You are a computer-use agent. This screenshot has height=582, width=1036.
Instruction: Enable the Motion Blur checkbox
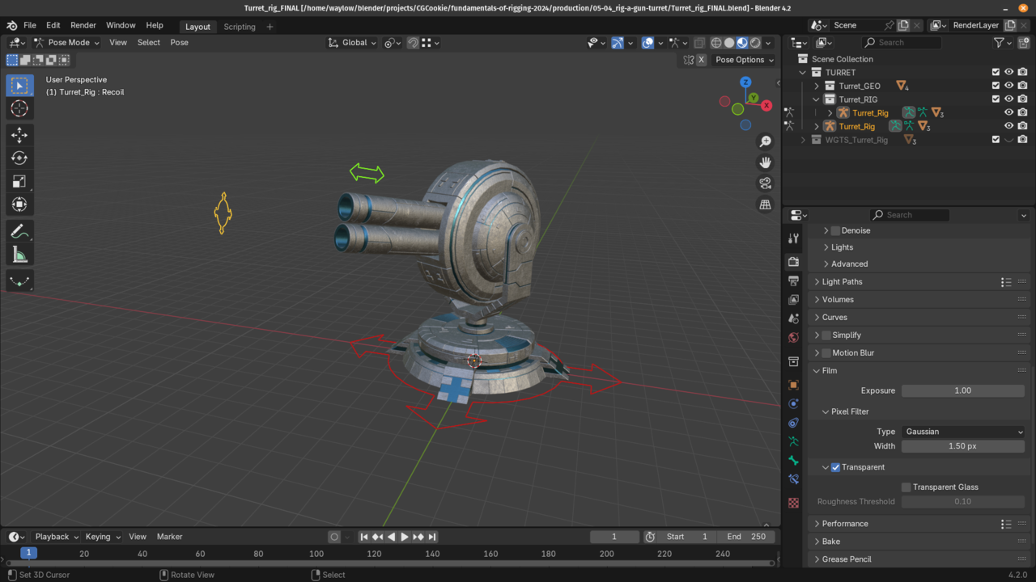point(826,353)
